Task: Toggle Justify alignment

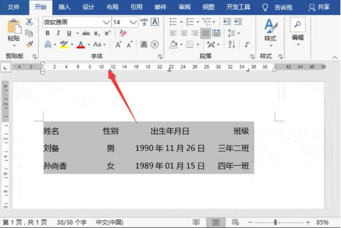Action: click(x=206, y=33)
